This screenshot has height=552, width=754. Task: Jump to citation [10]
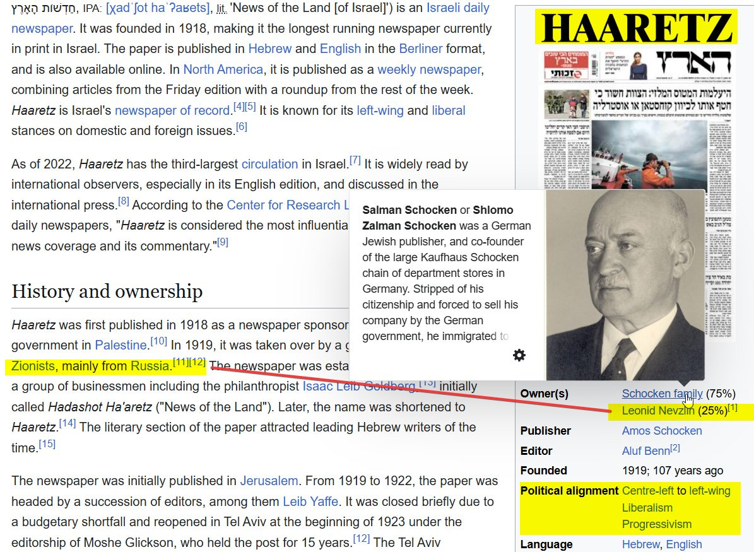point(158,341)
